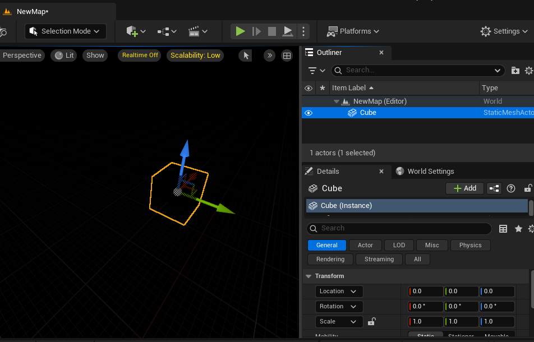Toggle the viewport layout grid icon
The image size is (534, 342).
[x=287, y=56]
